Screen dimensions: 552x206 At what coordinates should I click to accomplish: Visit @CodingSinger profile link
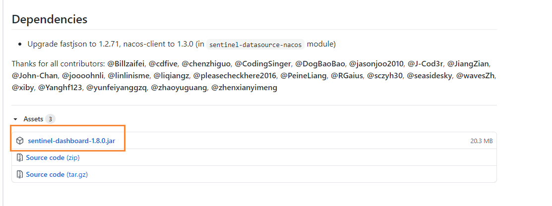point(263,64)
